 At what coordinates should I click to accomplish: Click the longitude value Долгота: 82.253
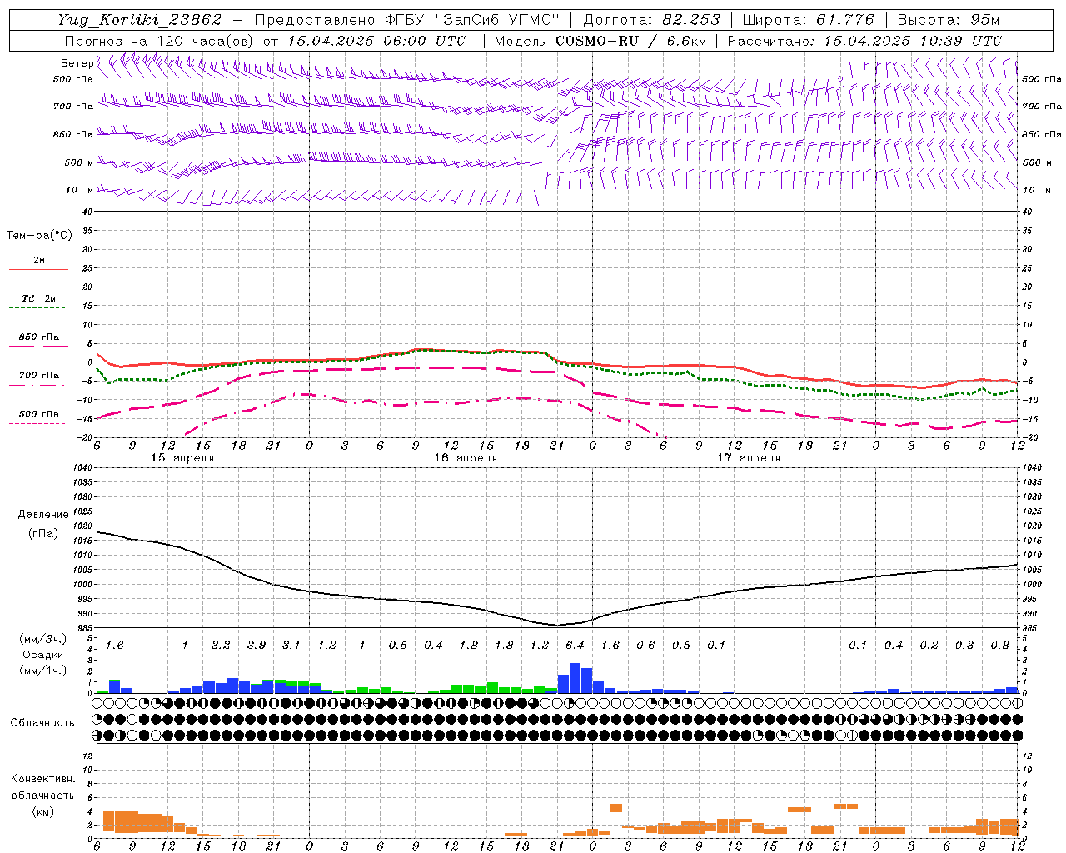(x=651, y=20)
